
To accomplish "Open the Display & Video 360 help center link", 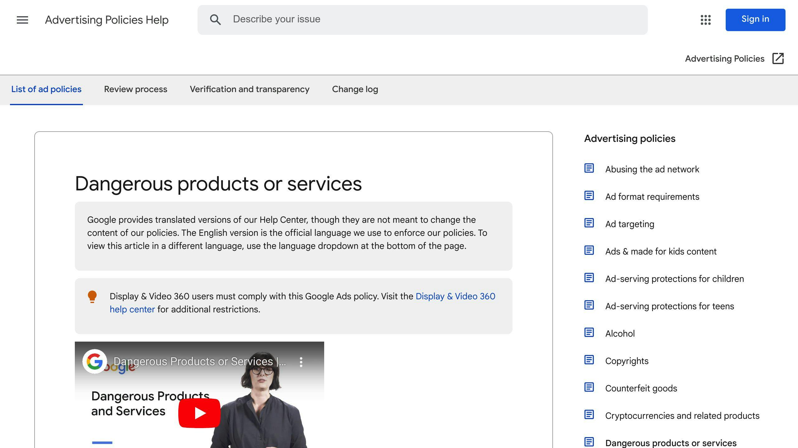I will pyautogui.click(x=455, y=296).
